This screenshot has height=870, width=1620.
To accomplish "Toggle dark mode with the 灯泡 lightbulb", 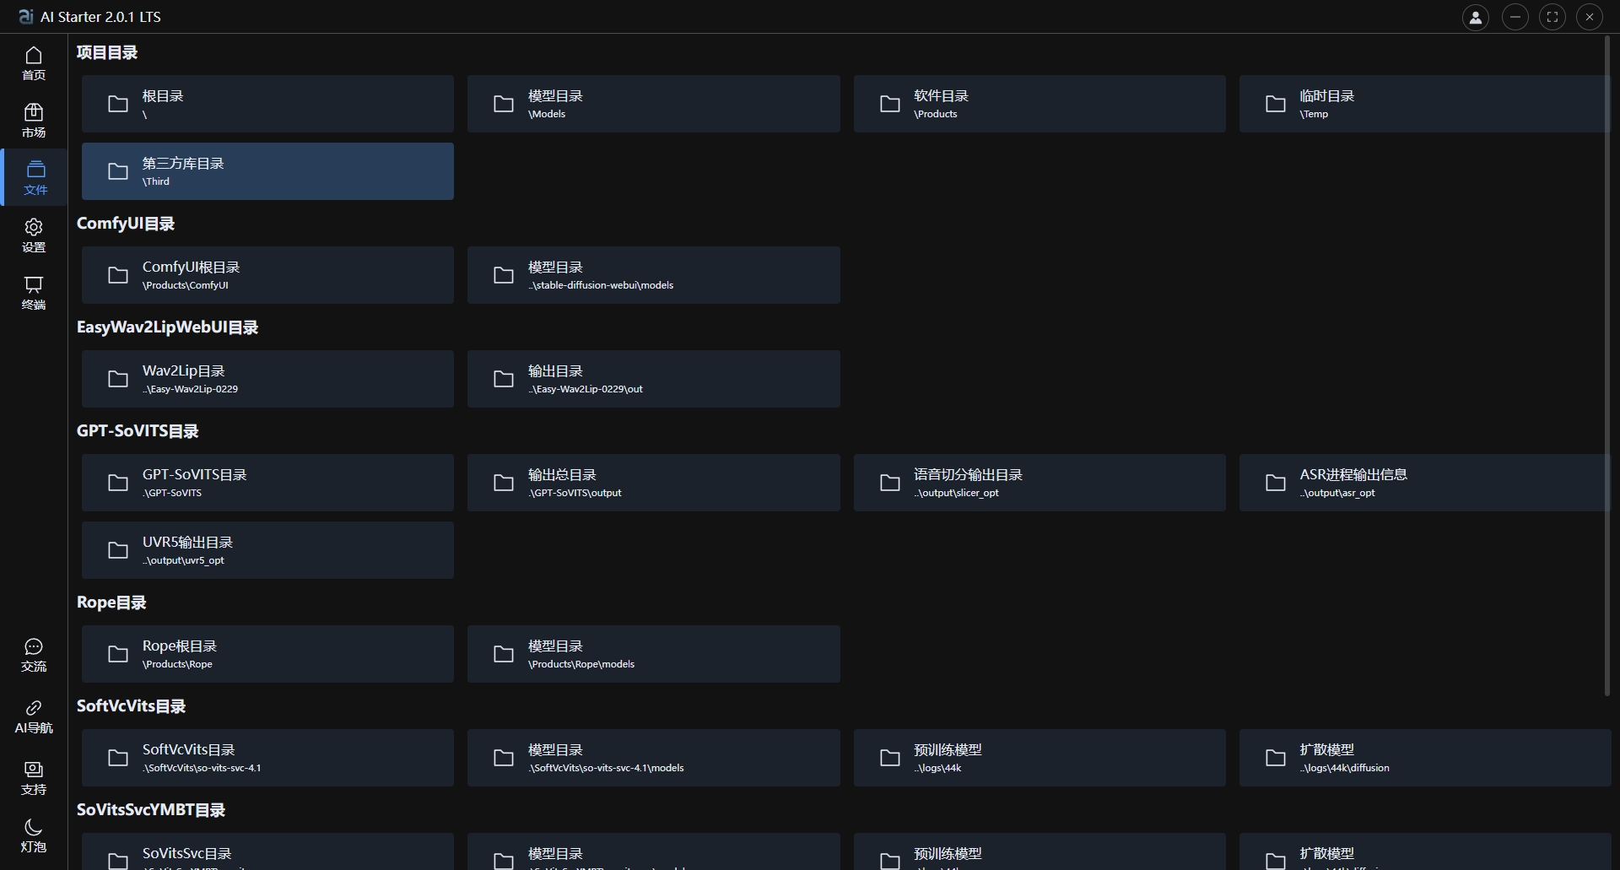I will [x=33, y=835].
